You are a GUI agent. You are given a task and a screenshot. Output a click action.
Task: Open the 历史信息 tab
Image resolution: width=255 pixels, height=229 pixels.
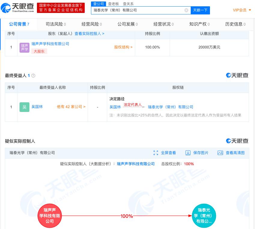point(235,24)
